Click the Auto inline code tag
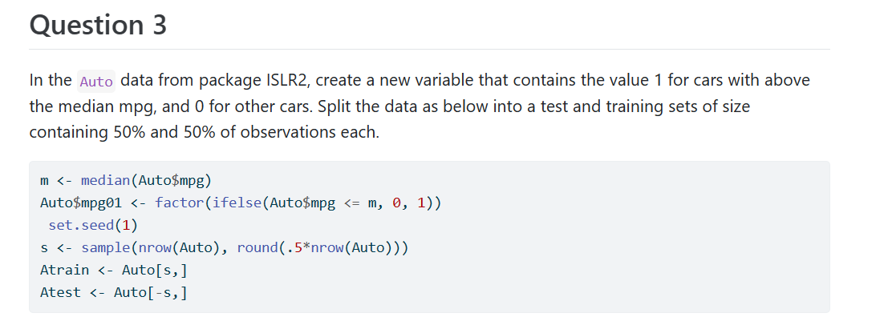 coord(96,82)
